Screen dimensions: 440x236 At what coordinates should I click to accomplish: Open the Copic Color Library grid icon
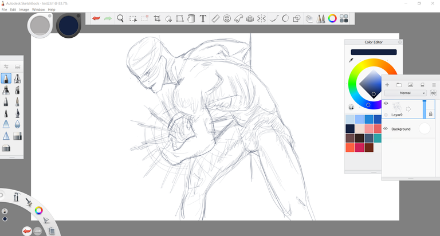point(344,18)
